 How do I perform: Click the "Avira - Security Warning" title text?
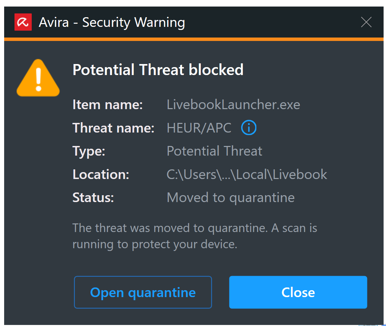(x=112, y=22)
